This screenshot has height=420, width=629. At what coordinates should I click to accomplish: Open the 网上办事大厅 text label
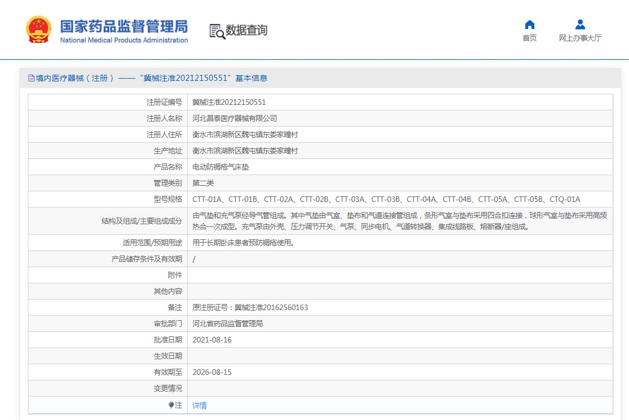(x=580, y=38)
